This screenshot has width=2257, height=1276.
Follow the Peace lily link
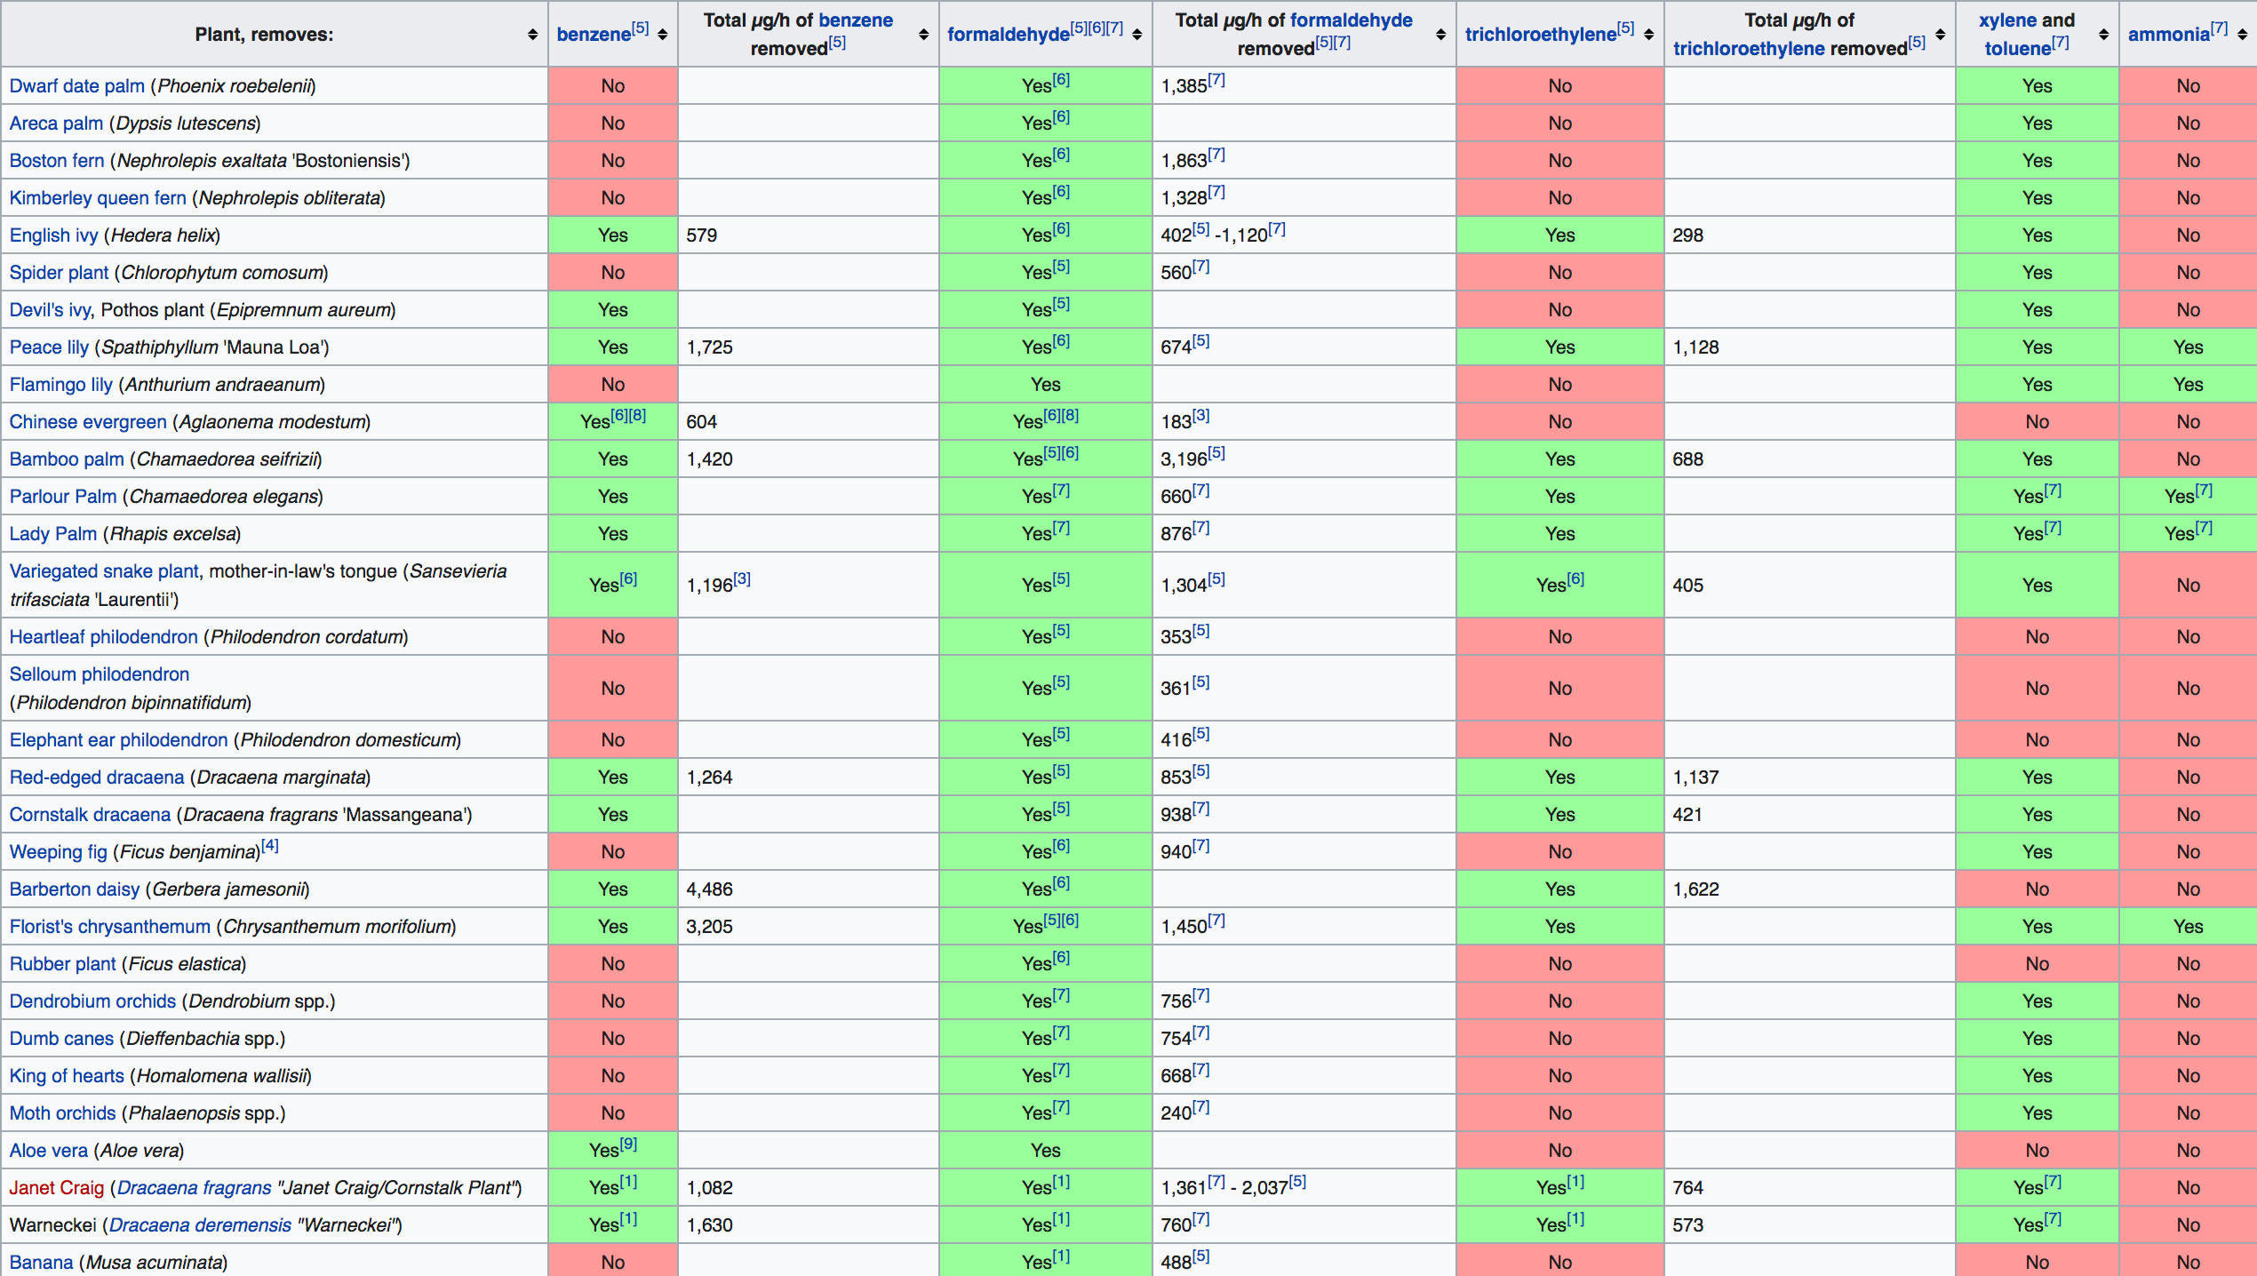(x=49, y=347)
